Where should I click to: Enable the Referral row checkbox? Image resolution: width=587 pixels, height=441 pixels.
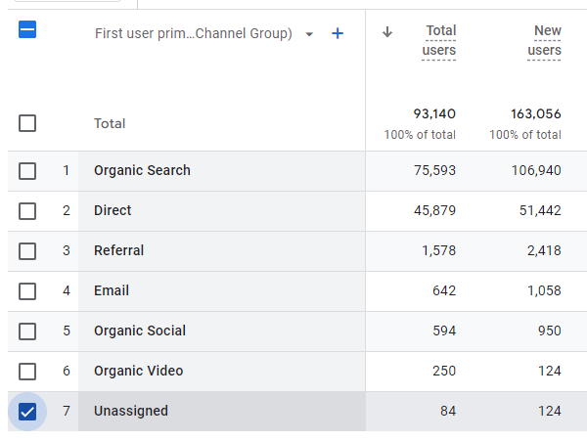coord(27,251)
